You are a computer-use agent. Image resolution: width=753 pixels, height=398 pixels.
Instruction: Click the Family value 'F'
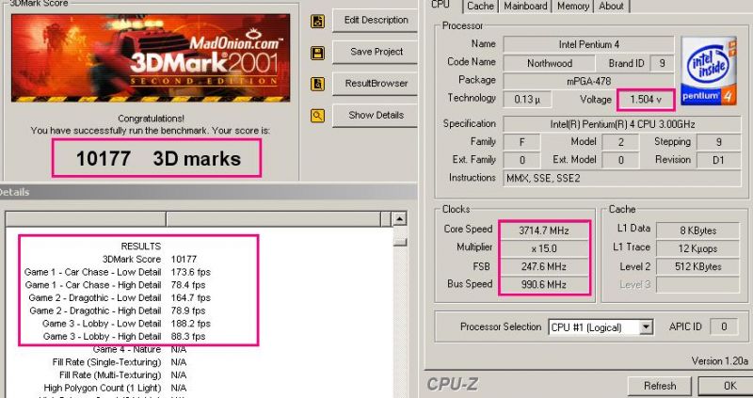coord(521,142)
